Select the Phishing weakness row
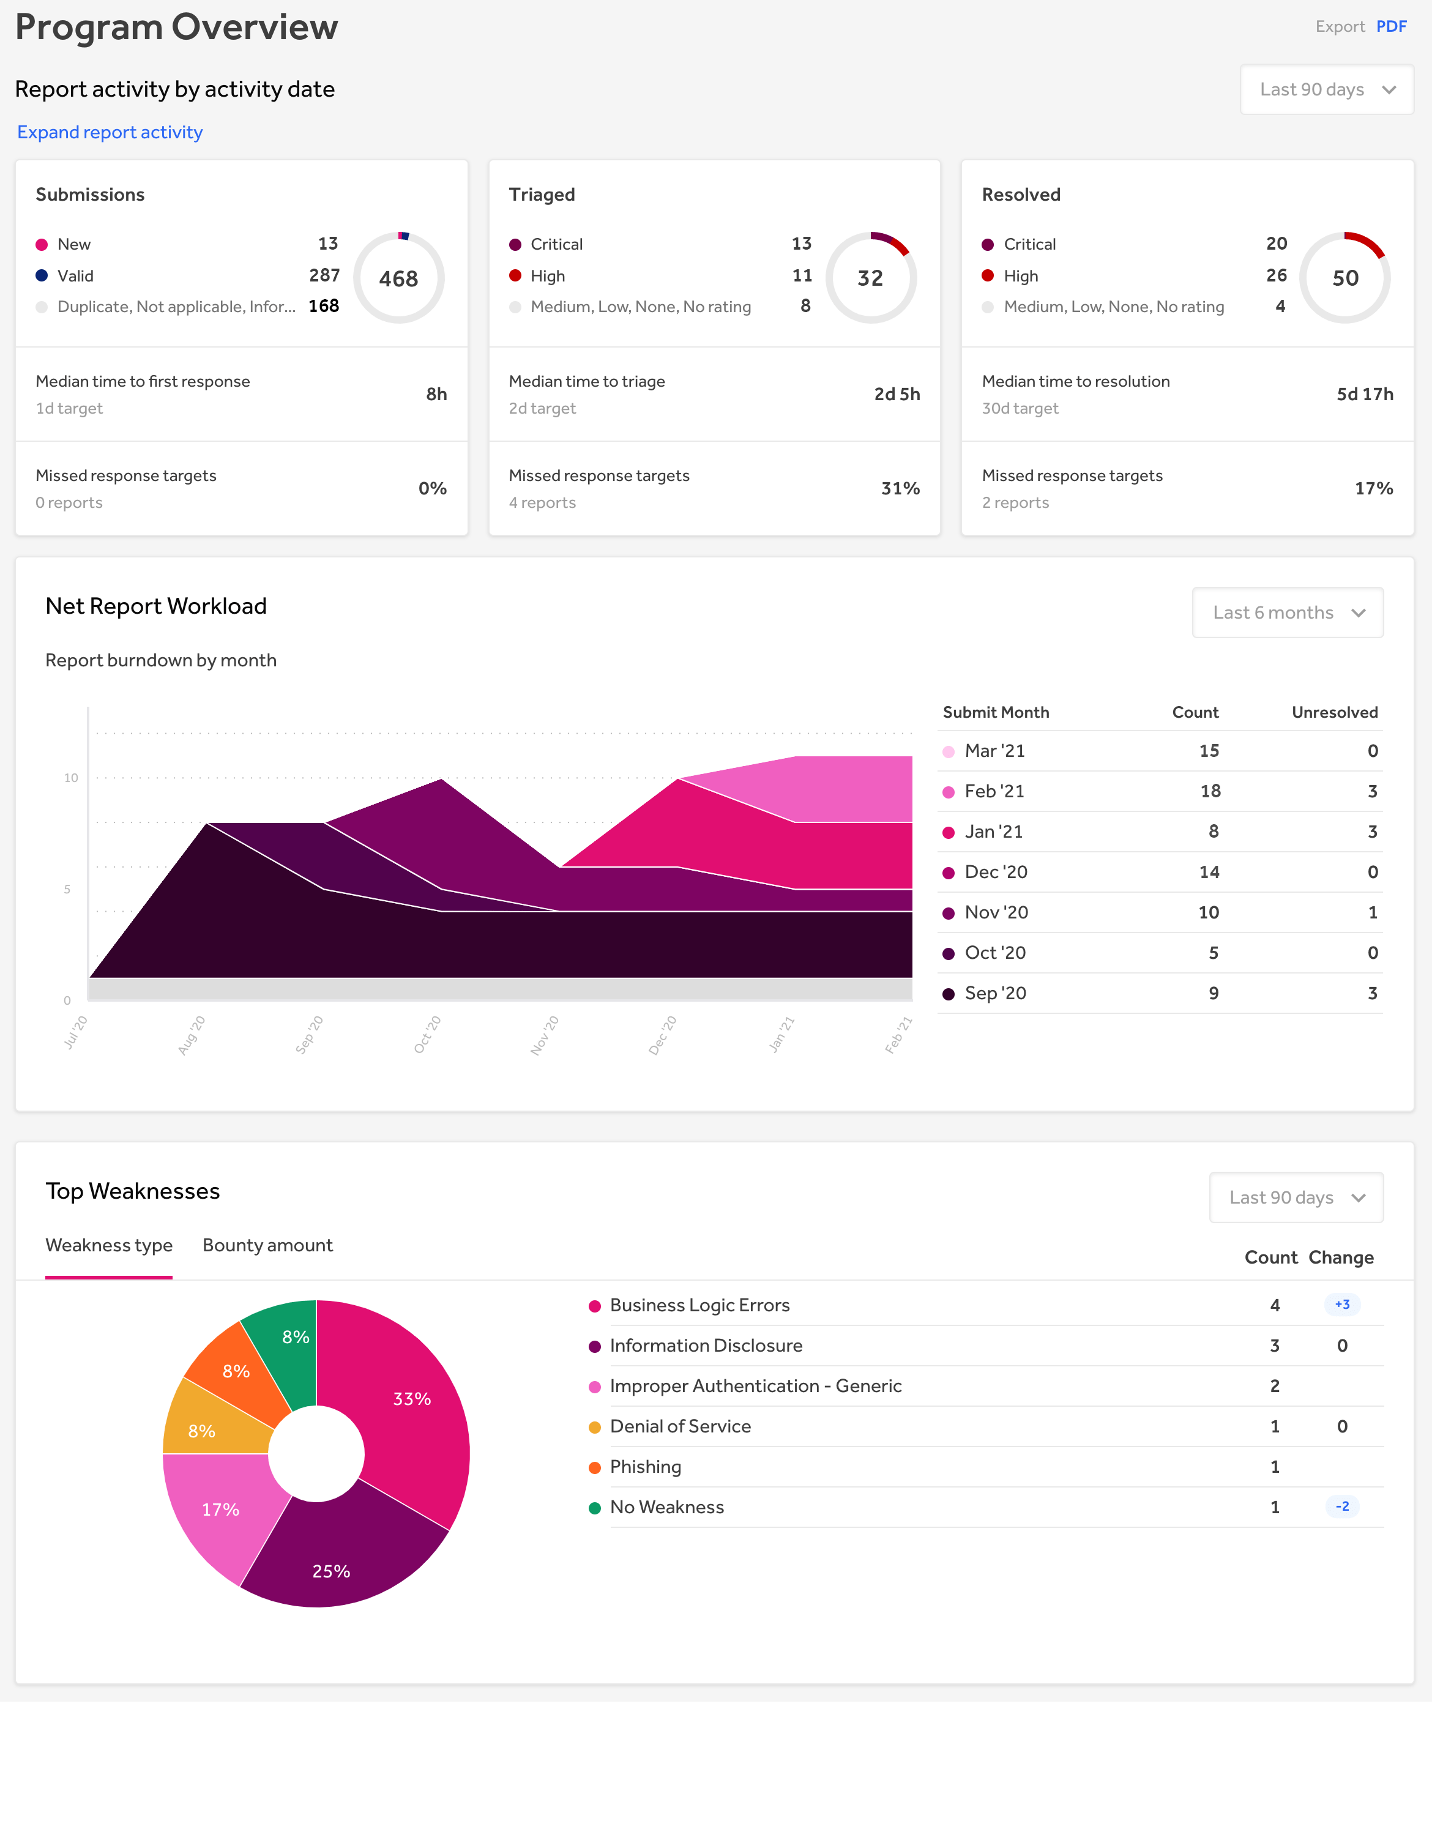 point(646,1466)
